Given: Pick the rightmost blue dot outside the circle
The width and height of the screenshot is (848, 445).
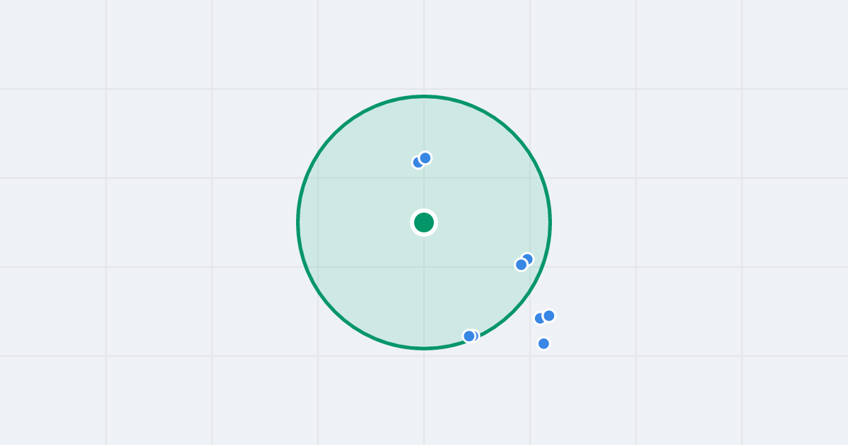Looking at the screenshot, I should click(549, 316).
